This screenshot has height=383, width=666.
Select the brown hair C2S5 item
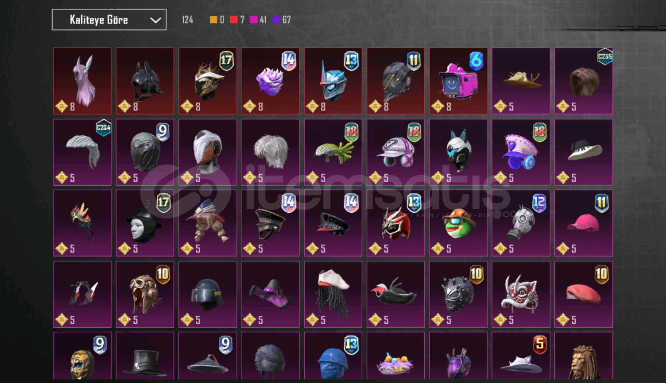coord(584,81)
